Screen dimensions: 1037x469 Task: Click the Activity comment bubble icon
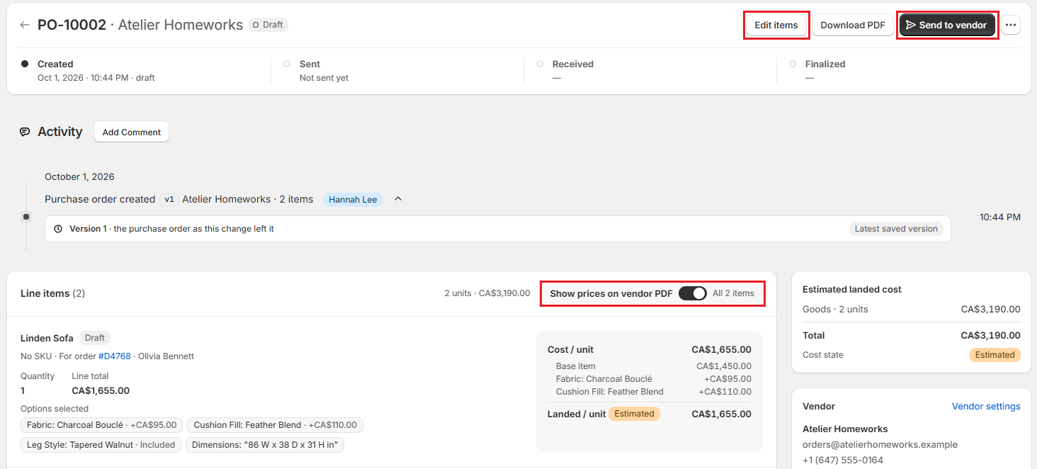25,132
